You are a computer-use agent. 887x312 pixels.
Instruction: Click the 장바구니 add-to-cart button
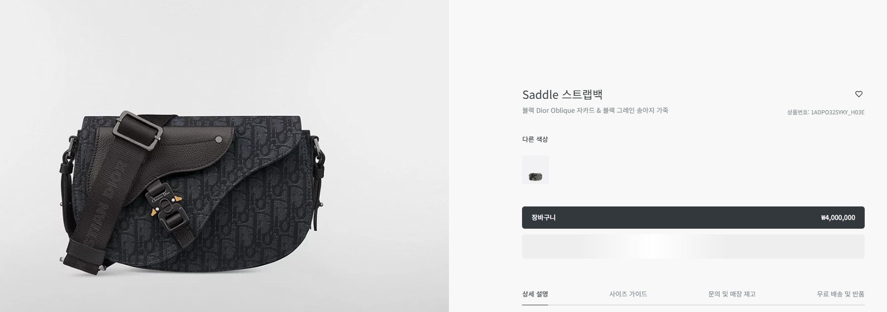click(693, 217)
